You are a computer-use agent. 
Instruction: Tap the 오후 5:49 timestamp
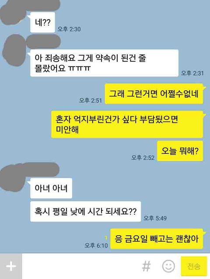coord(155,218)
